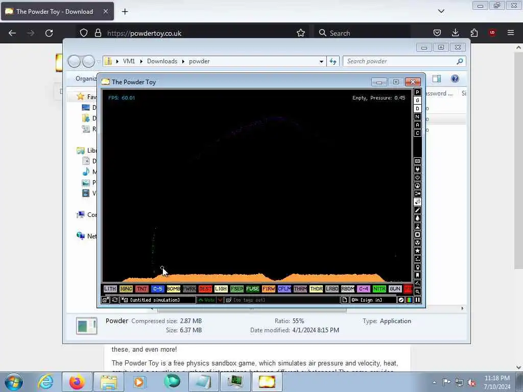Reload the simulation with refresh icon
Screen dimensions: 523x392
coord(114,300)
